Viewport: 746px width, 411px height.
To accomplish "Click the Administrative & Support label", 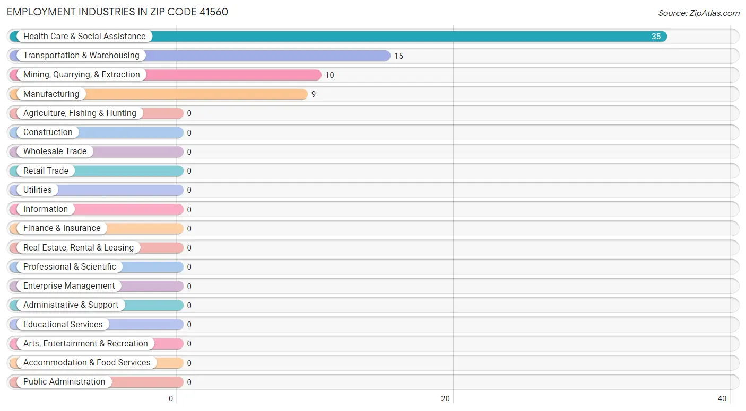I will (x=71, y=305).
